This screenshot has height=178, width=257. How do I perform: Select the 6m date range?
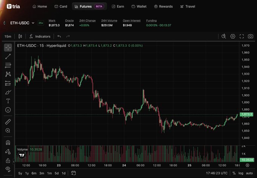(34, 173)
